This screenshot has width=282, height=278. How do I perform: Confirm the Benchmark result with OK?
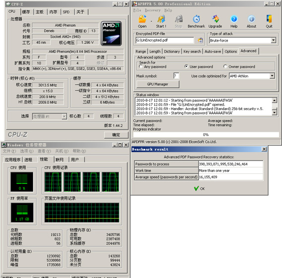tap(199, 188)
